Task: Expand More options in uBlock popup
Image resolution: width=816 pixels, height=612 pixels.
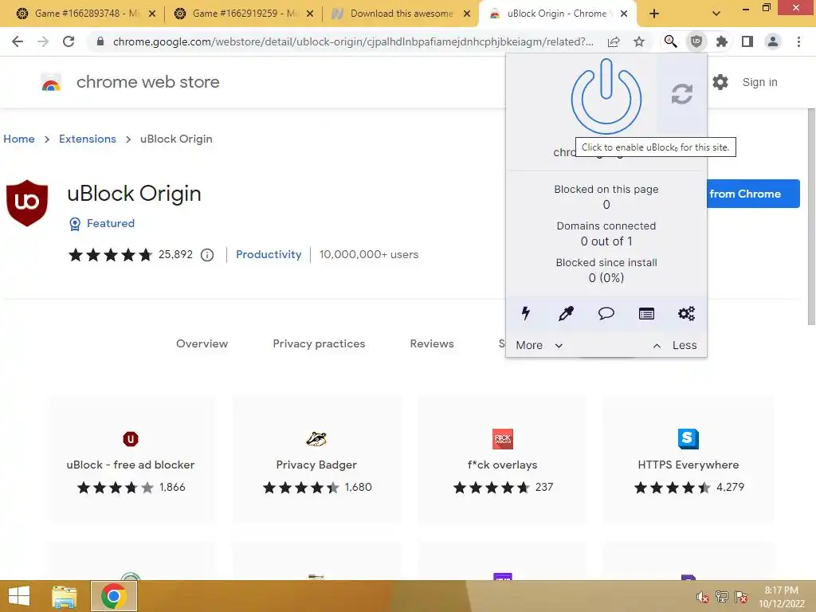Action: coord(539,345)
